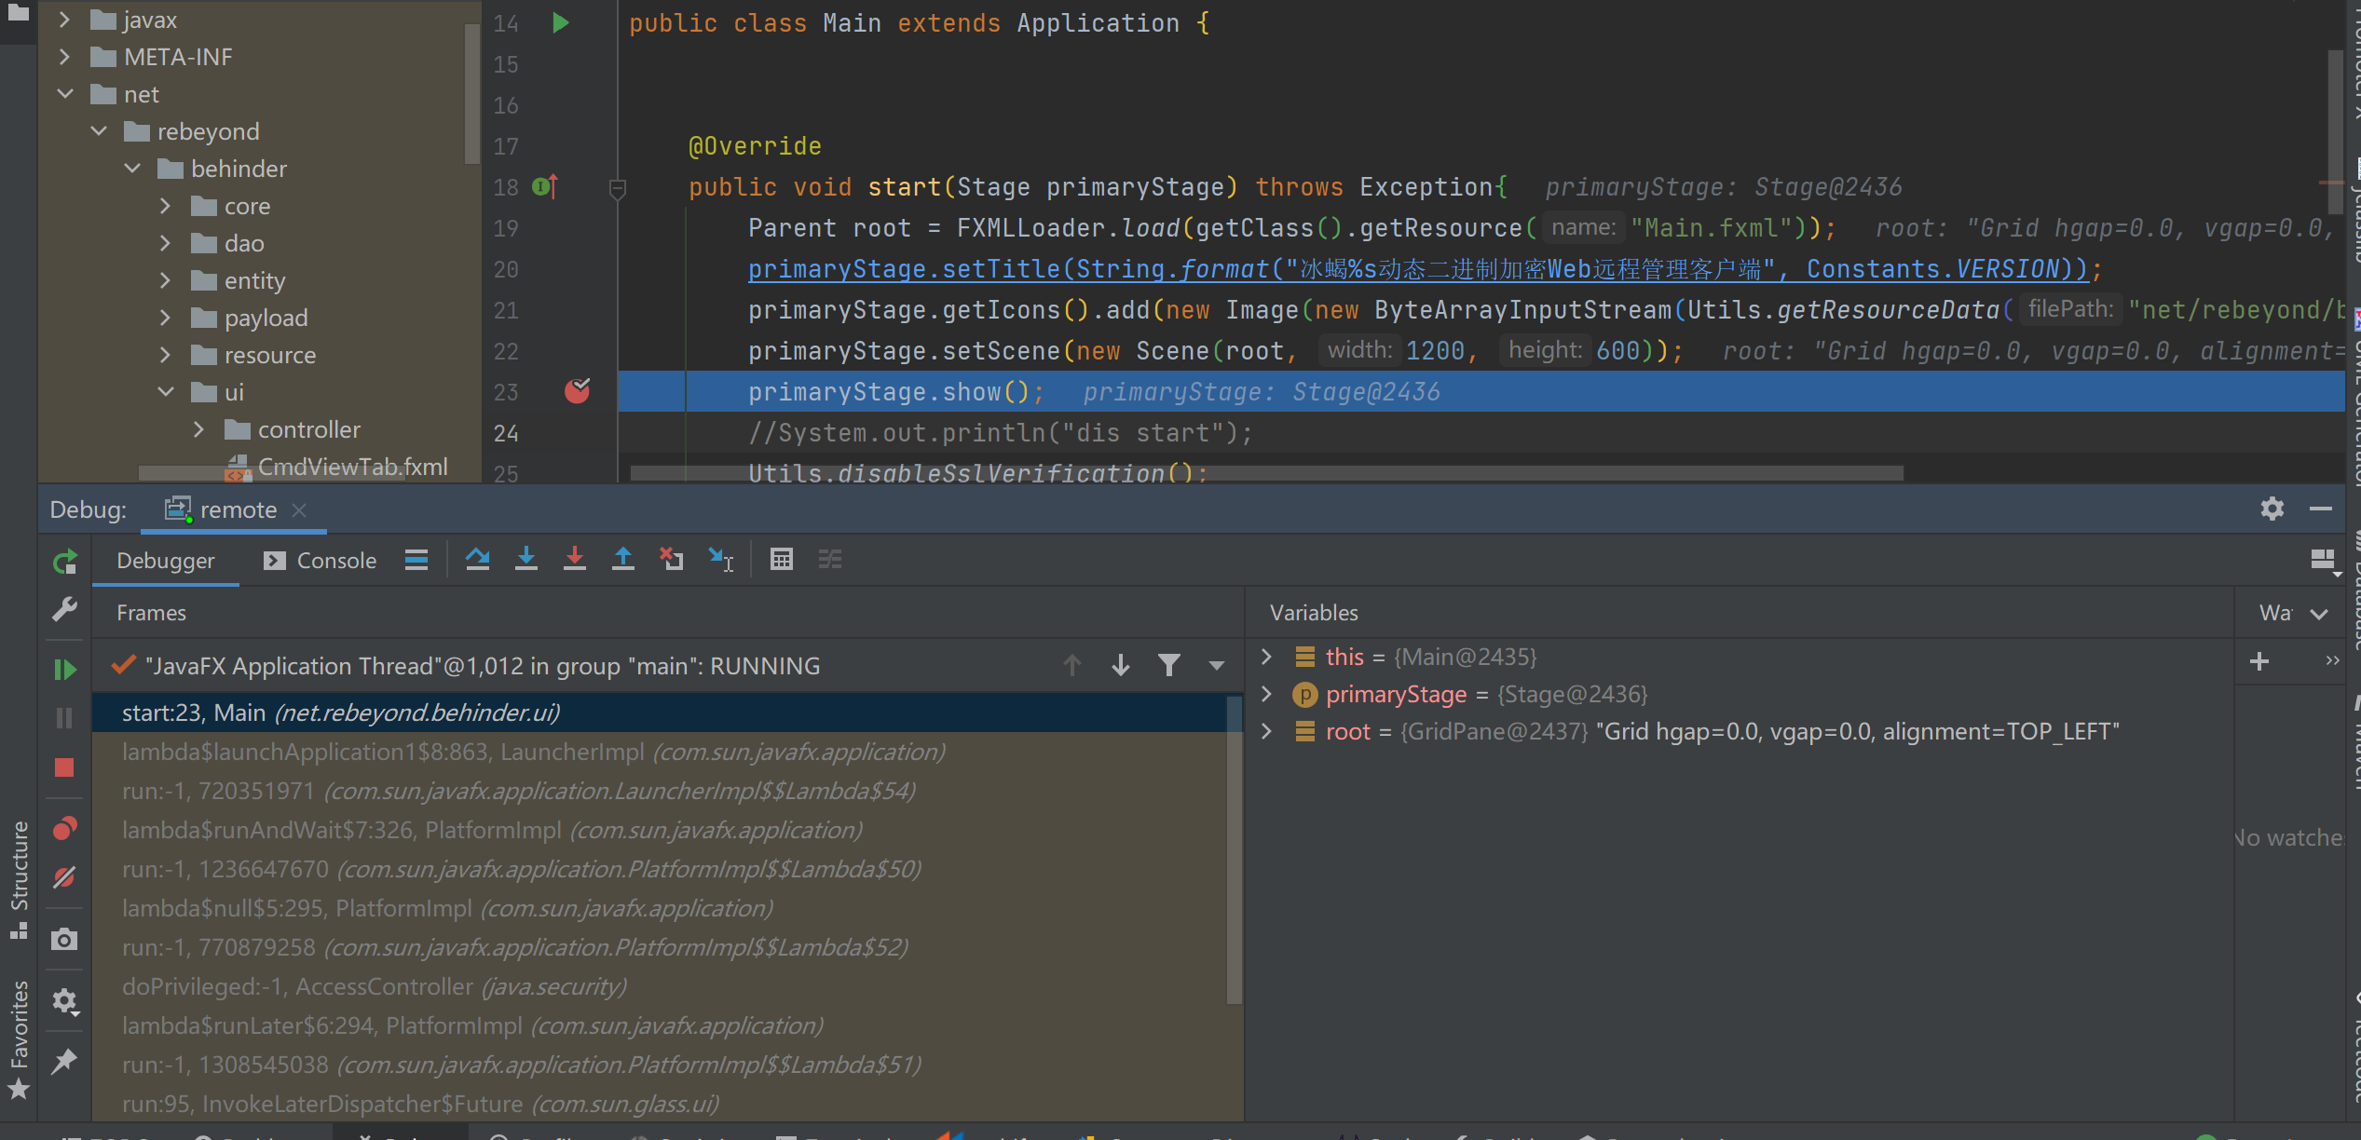Expand the core folder
The width and height of the screenshot is (2361, 1140).
pyautogui.click(x=165, y=206)
